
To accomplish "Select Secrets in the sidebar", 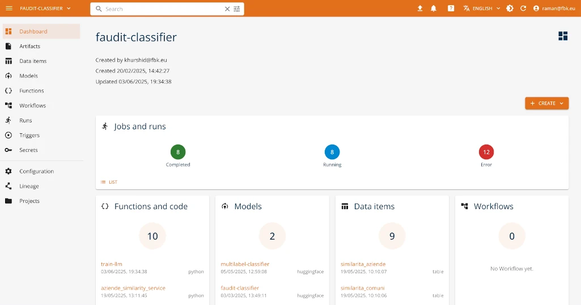I will (28, 150).
